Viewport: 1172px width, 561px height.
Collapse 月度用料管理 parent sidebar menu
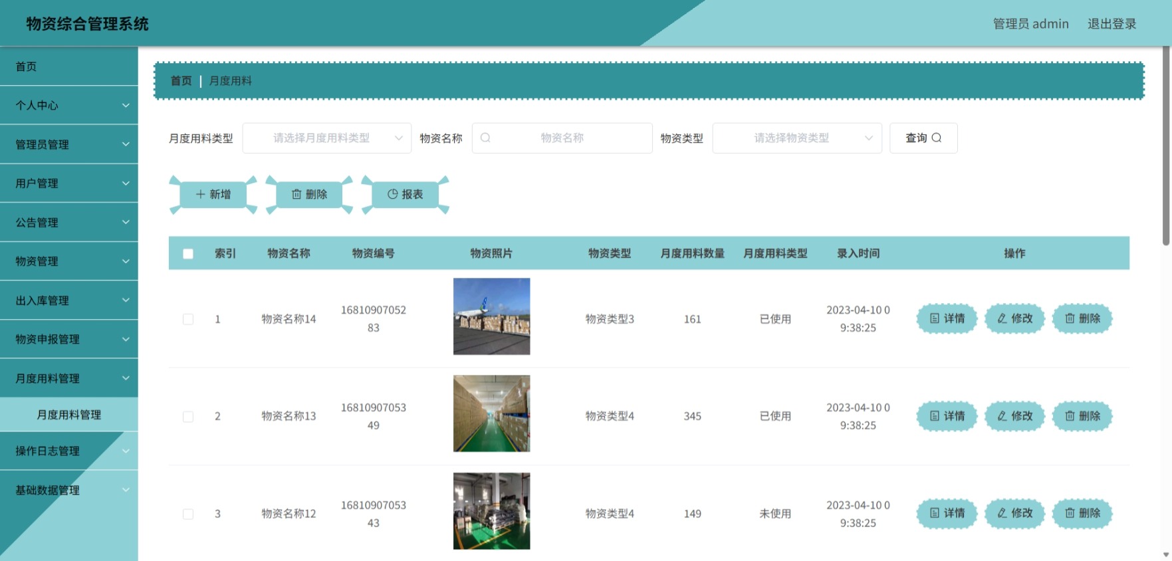click(69, 378)
